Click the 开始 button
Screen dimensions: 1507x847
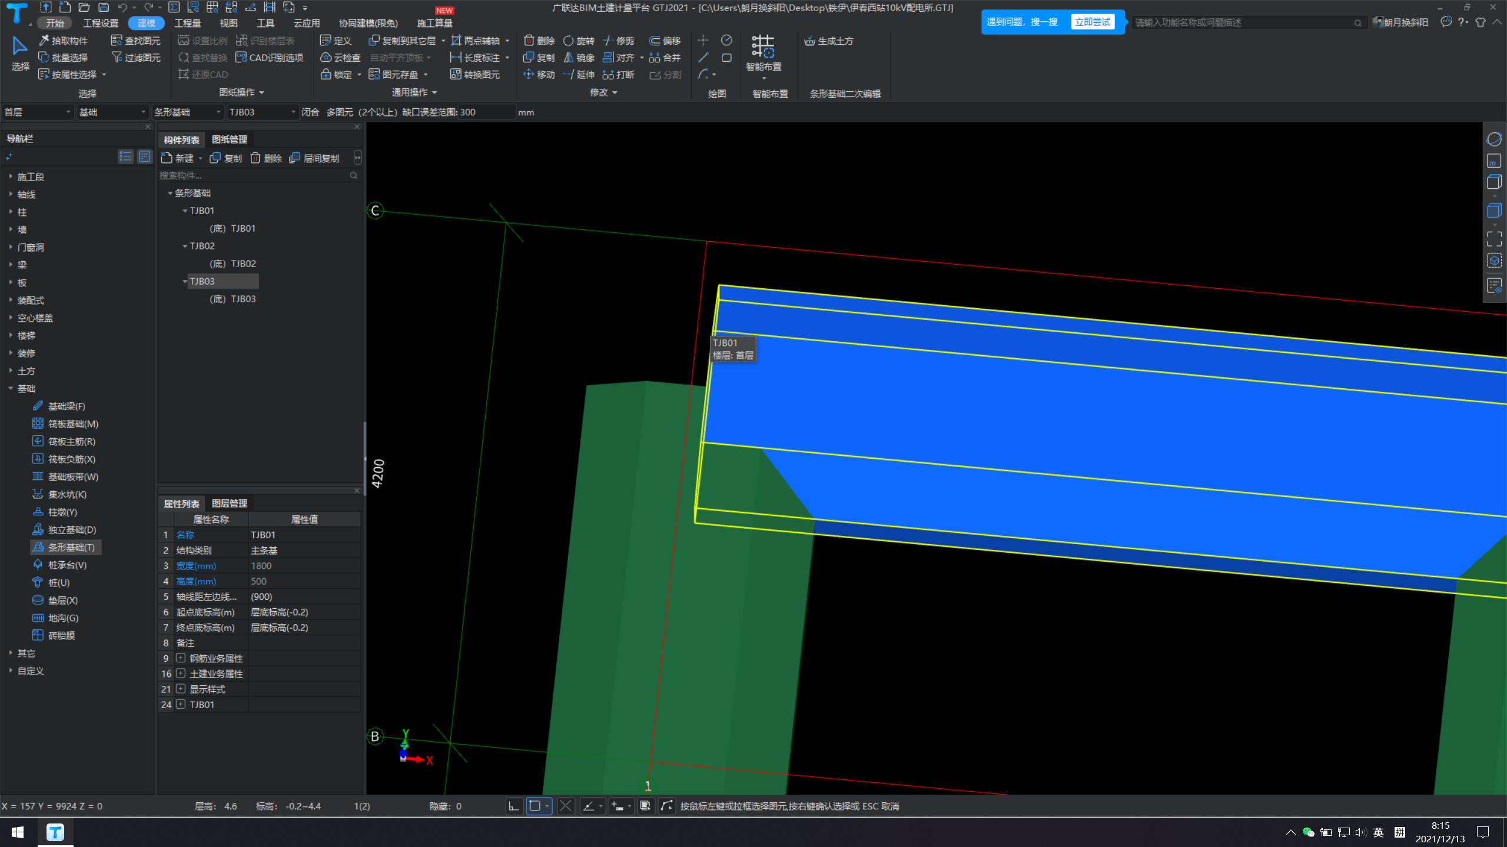point(55,23)
